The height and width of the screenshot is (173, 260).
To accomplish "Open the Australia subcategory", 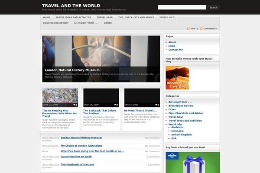I will pyautogui.click(x=177, y=127).
